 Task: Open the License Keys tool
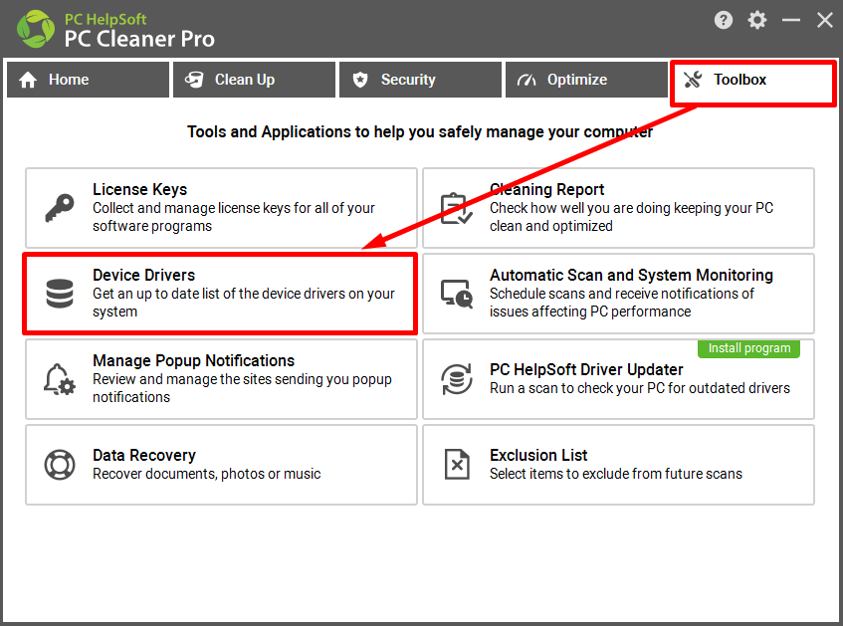222,208
